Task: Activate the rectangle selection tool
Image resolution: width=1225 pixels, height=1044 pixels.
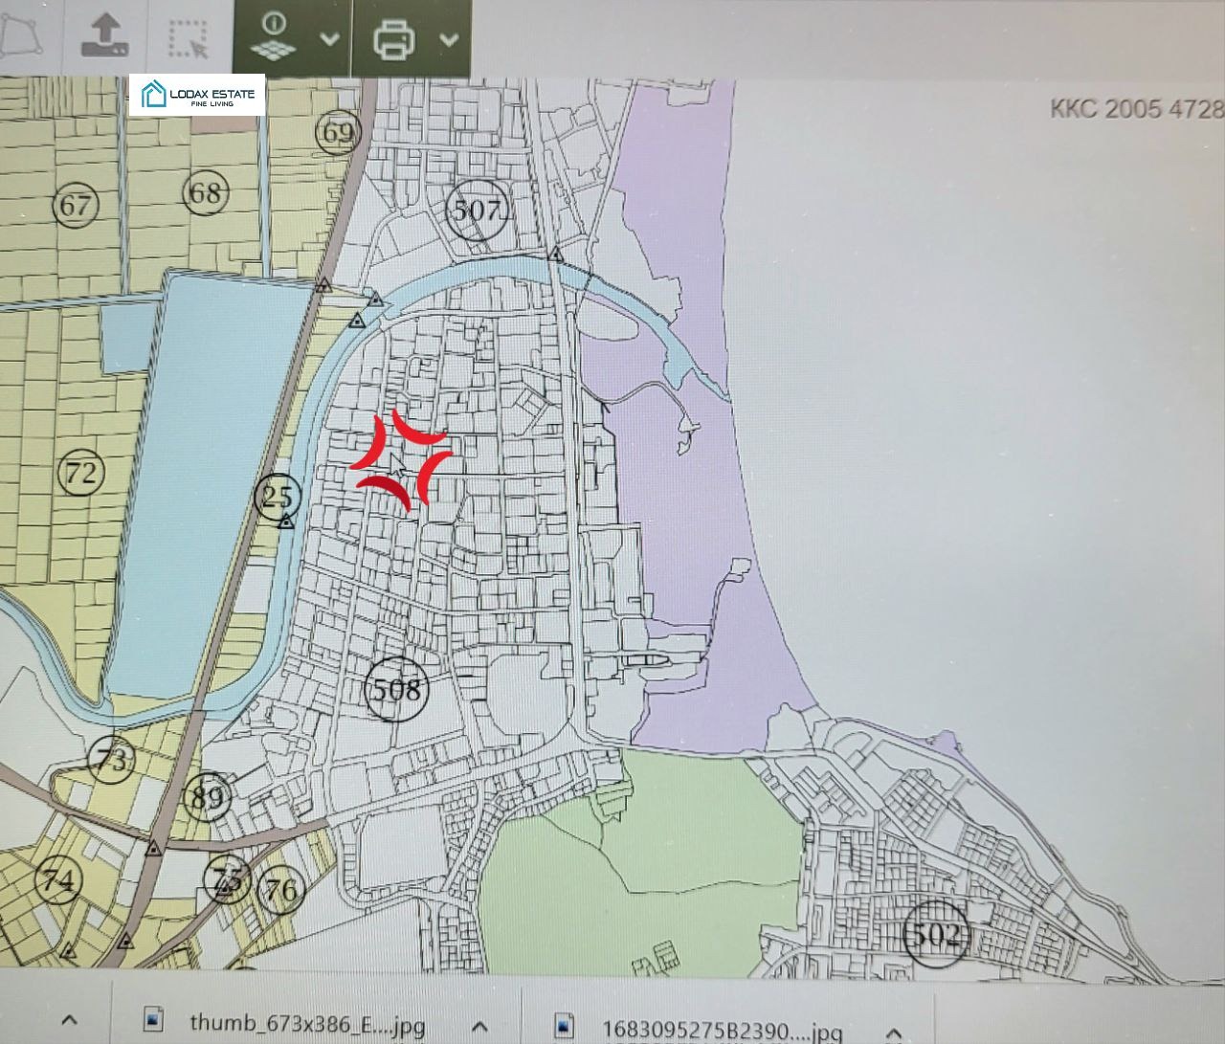Action: click(188, 38)
